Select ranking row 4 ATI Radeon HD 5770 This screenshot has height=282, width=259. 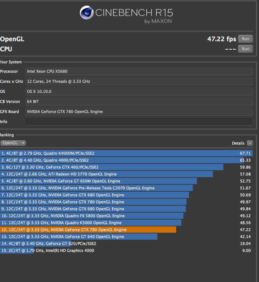(x=126, y=174)
